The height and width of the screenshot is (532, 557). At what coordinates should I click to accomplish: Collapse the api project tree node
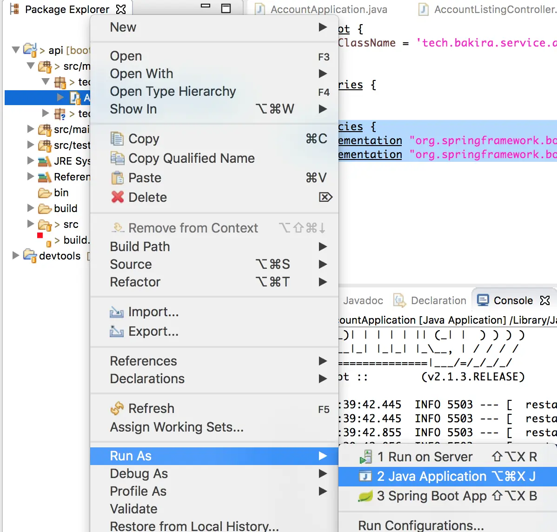point(16,50)
